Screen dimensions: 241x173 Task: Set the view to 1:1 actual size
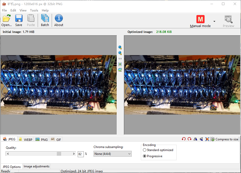click(120, 59)
